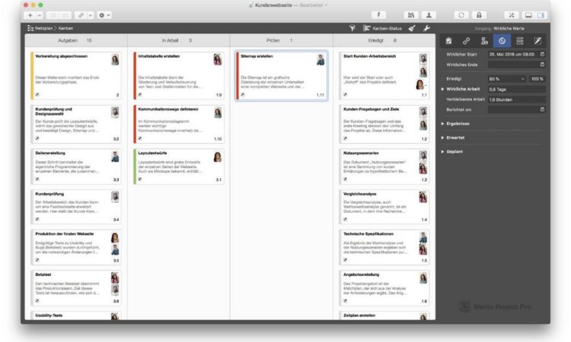This screenshot has height=342, width=571.
Task: Open the resources inspector tab
Action: pyautogui.click(x=483, y=40)
